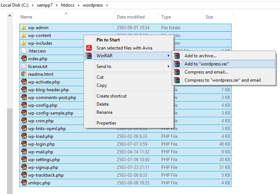Viewport: 280px width, 194px height.
Task: Go to xampp7 breadcrumb
Action: (45, 5)
